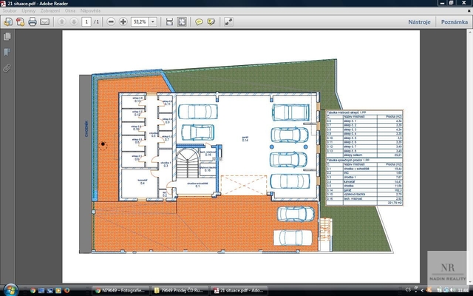The width and height of the screenshot is (473, 296).
Task: Click the zoom level 53,2% field
Action: [140, 22]
